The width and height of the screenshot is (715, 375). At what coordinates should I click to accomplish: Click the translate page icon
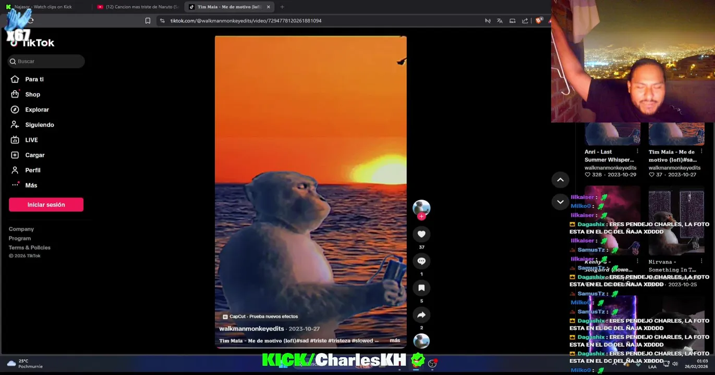pos(500,21)
